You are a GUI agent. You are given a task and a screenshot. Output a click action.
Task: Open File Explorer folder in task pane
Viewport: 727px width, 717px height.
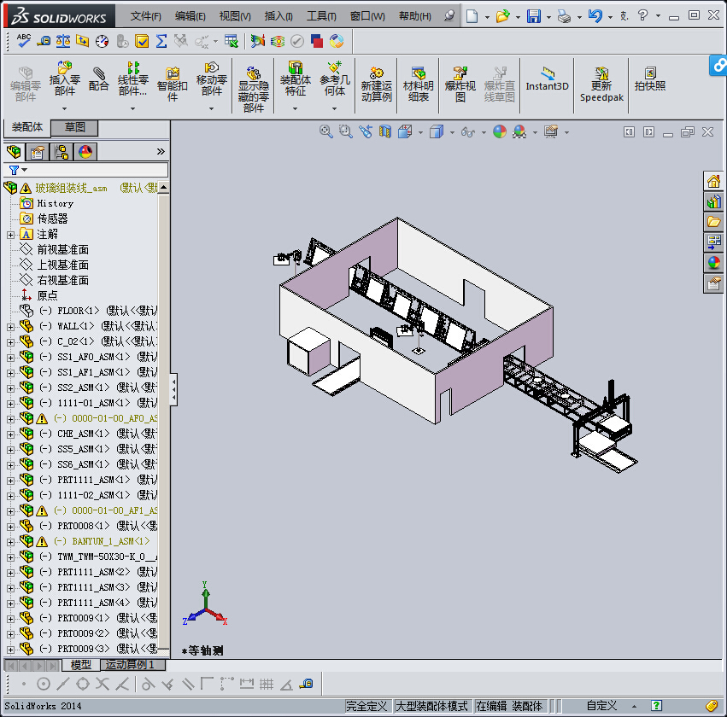pos(713,222)
